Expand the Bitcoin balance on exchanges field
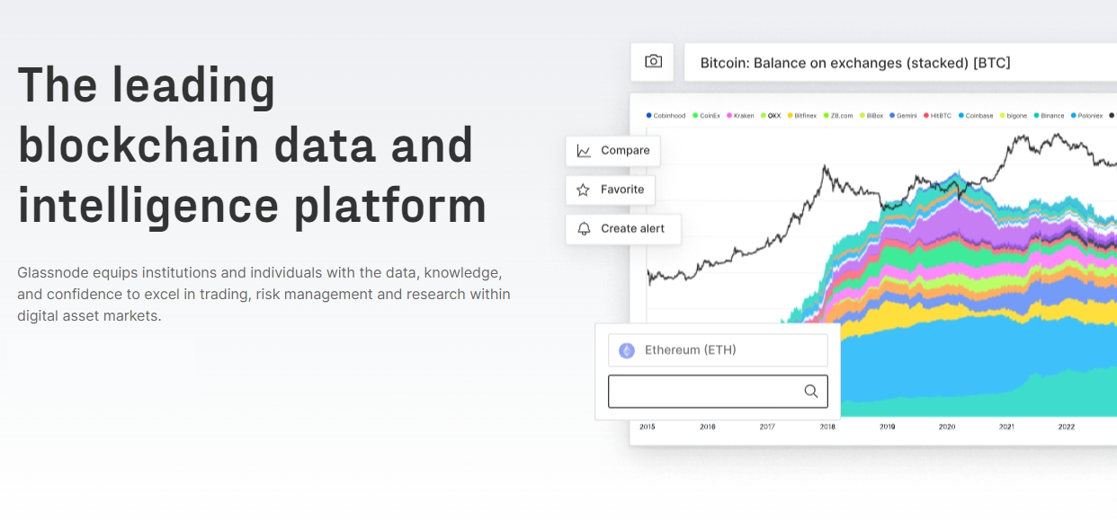This screenshot has width=1117, height=521. (899, 62)
